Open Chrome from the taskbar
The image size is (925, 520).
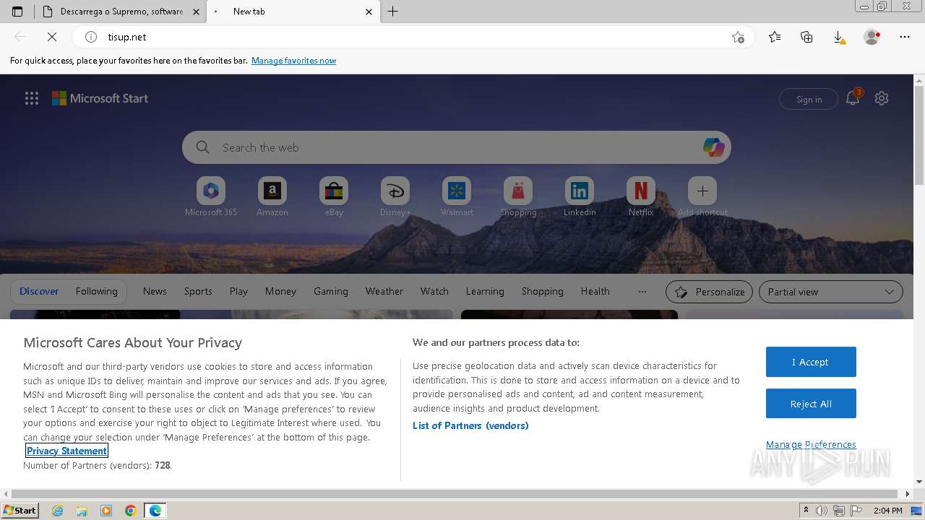[x=130, y=511]
